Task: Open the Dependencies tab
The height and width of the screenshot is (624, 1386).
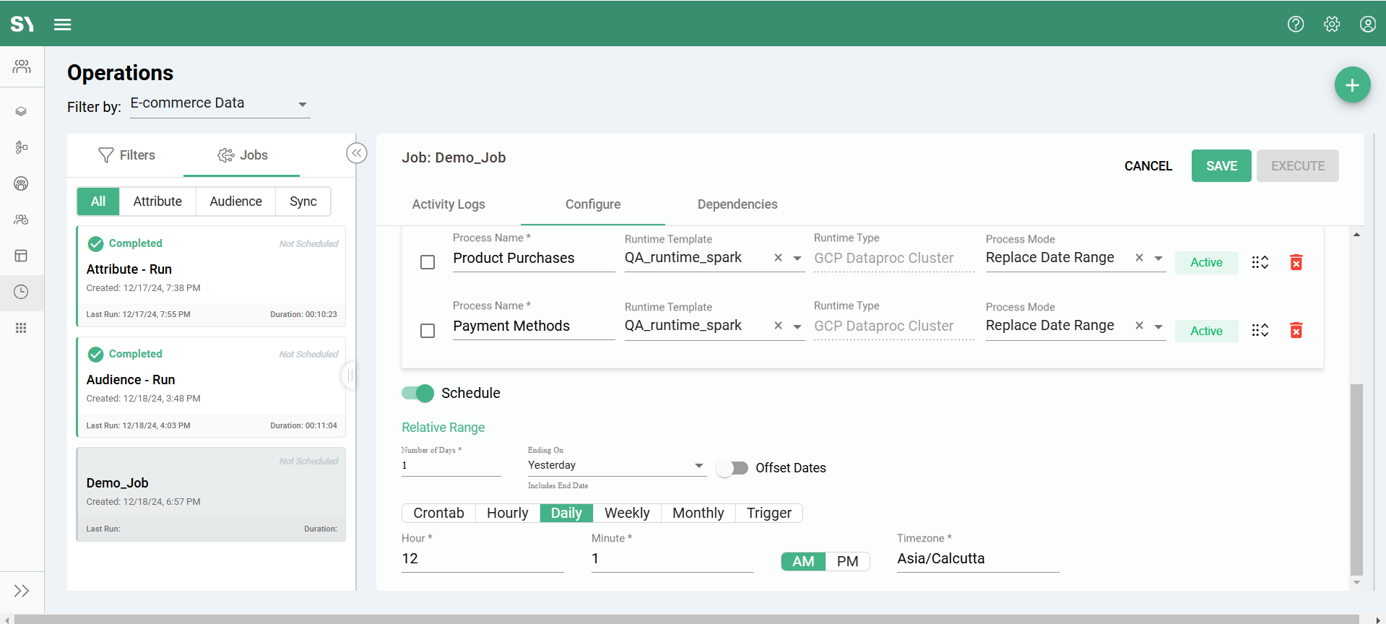Action: [737, 204]
